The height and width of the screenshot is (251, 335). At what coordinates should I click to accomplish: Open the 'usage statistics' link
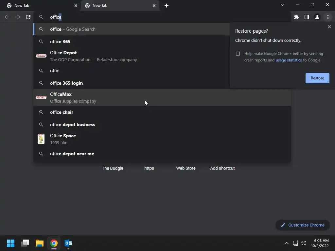click(x=289, y=60)
